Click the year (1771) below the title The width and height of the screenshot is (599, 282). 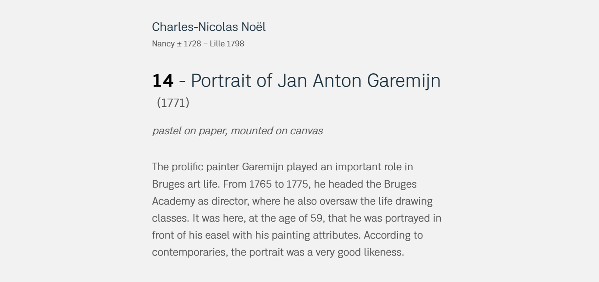point(173,103)
